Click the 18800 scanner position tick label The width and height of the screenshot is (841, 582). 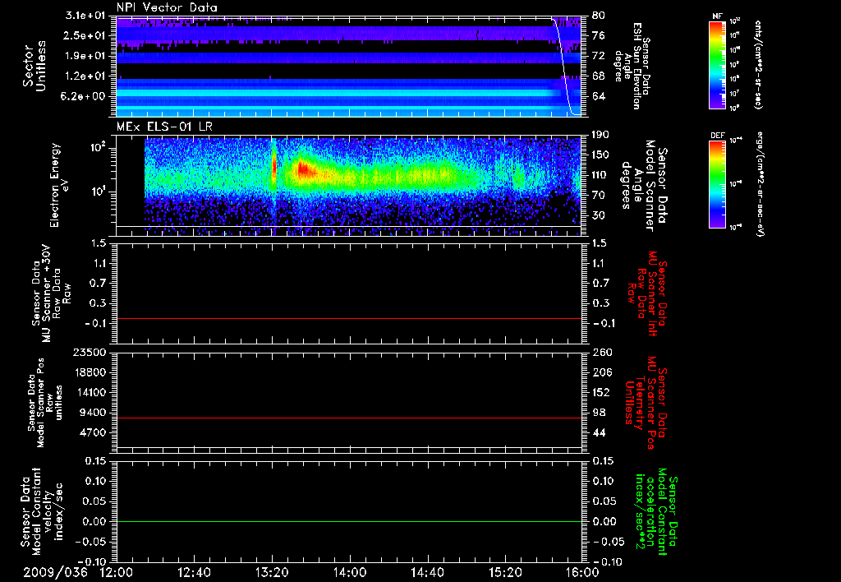(90, 372)
